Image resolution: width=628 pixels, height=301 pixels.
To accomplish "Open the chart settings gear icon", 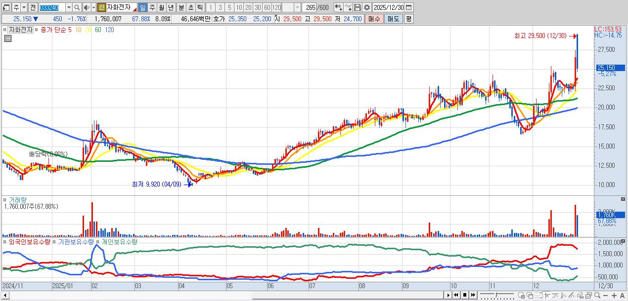I will pos(366,7).
